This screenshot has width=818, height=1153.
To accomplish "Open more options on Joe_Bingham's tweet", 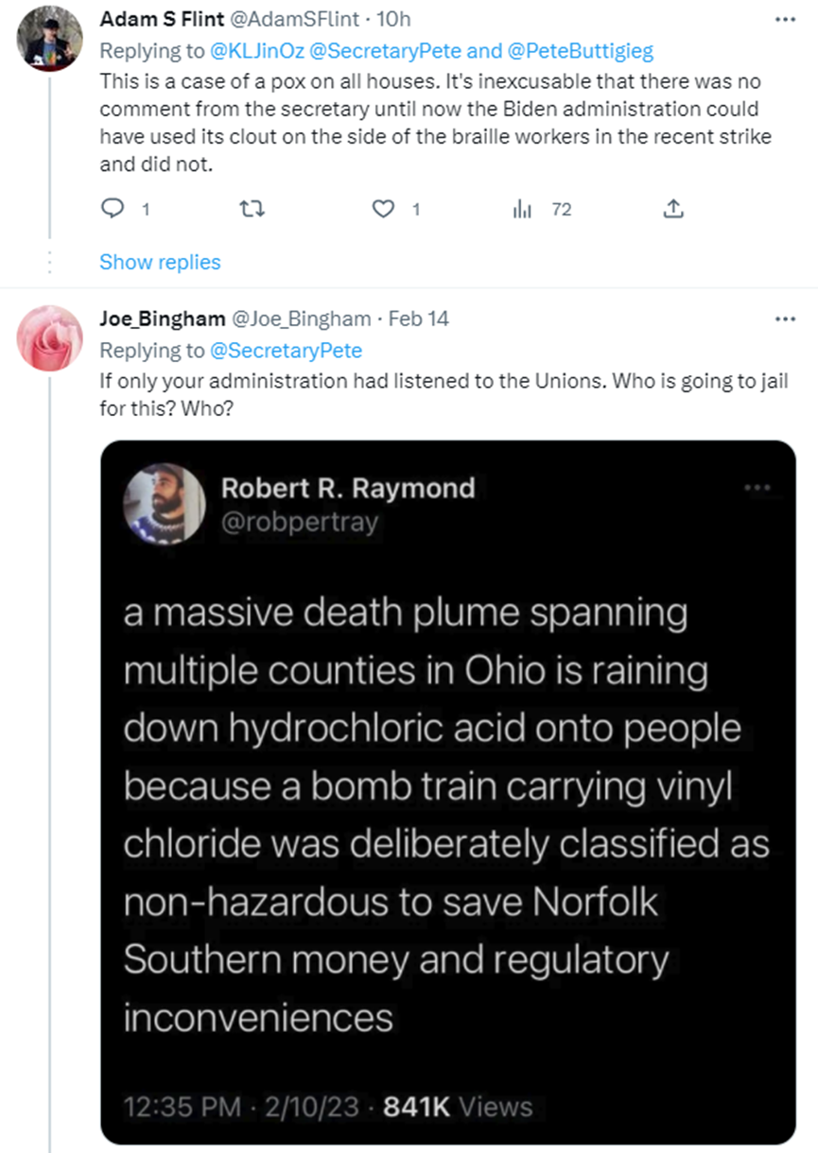I will pyautogui.click(x=785, y=318).
